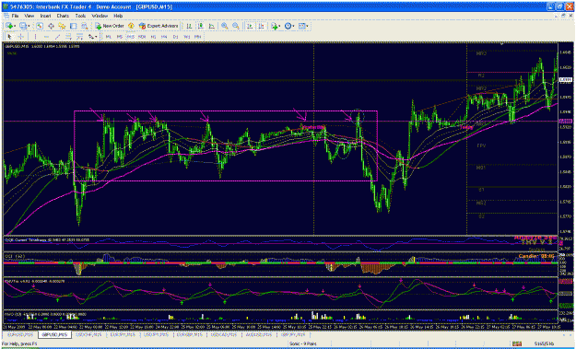Select the Fibonacci Retracement tool

tap(79, 37)
